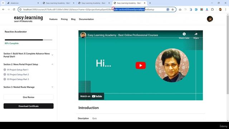Open the downloads arrow icon in toolbar
This screenshot has height=129, width=229.
(x=207, y=10)
